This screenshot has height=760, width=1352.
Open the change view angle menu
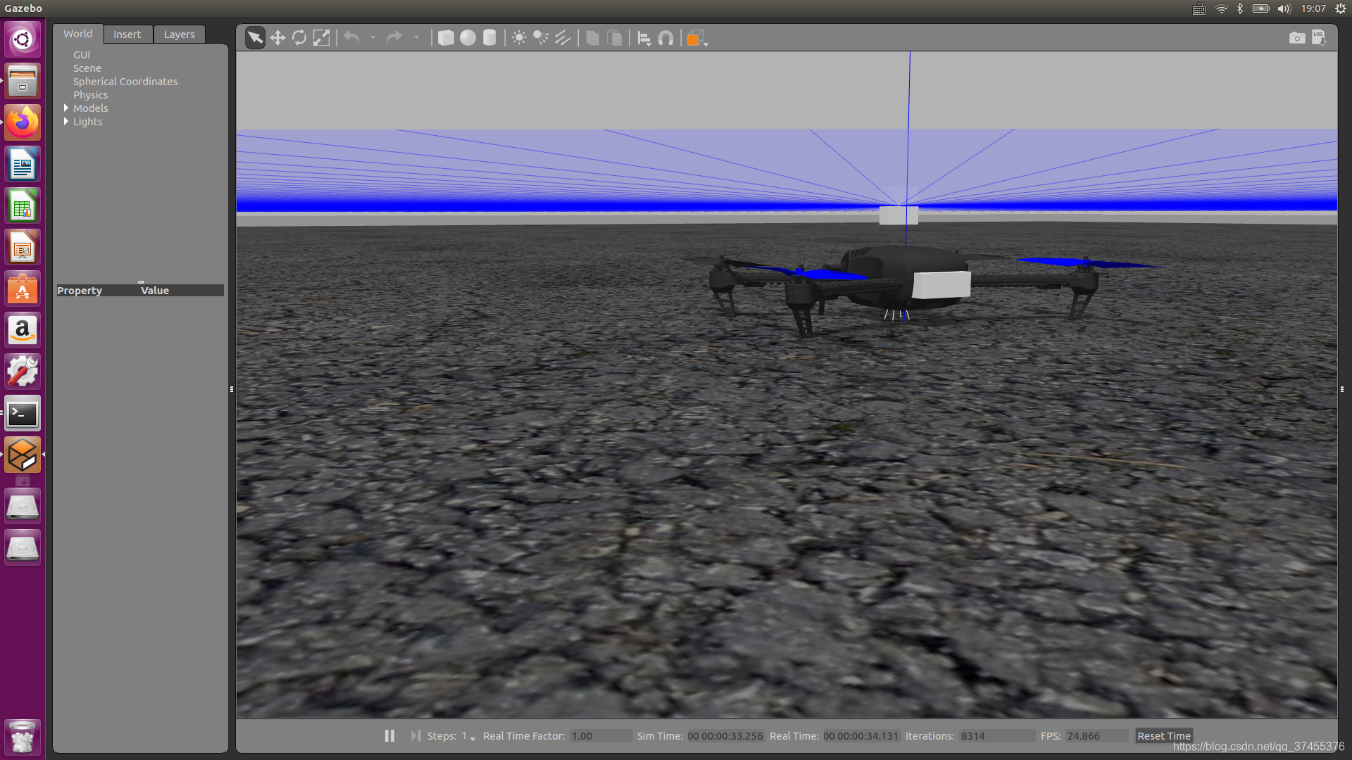[x=696, y=38]
